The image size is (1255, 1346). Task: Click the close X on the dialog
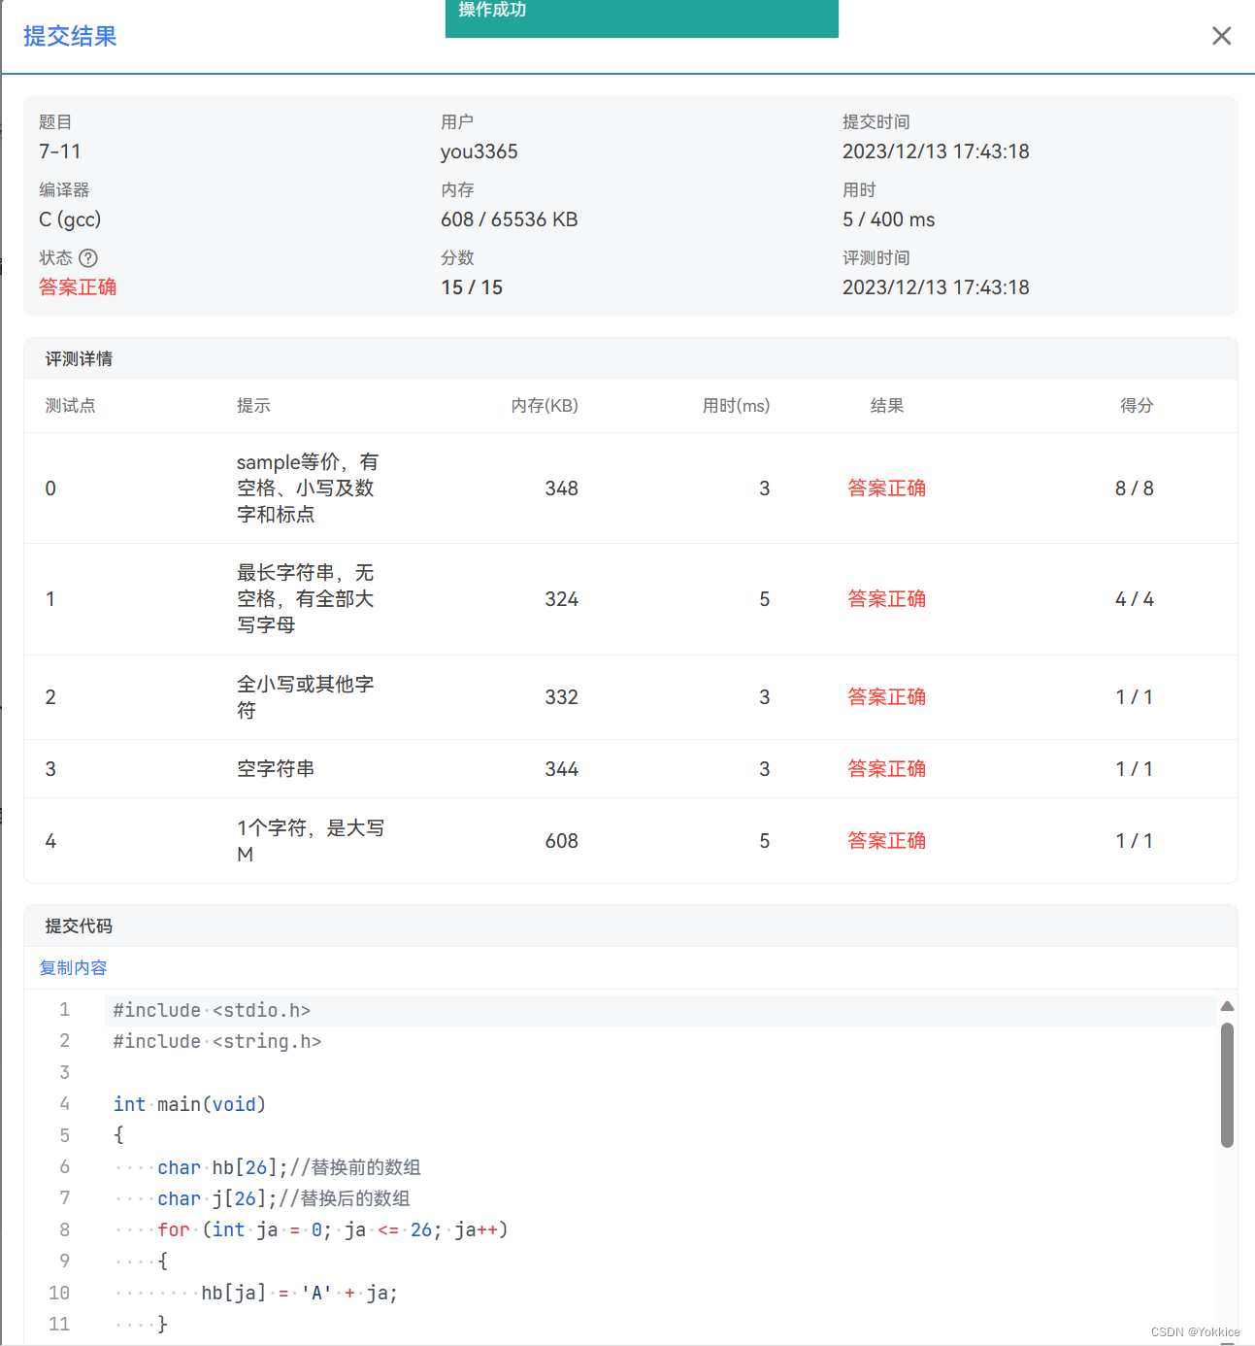(x=1221, y=36)
